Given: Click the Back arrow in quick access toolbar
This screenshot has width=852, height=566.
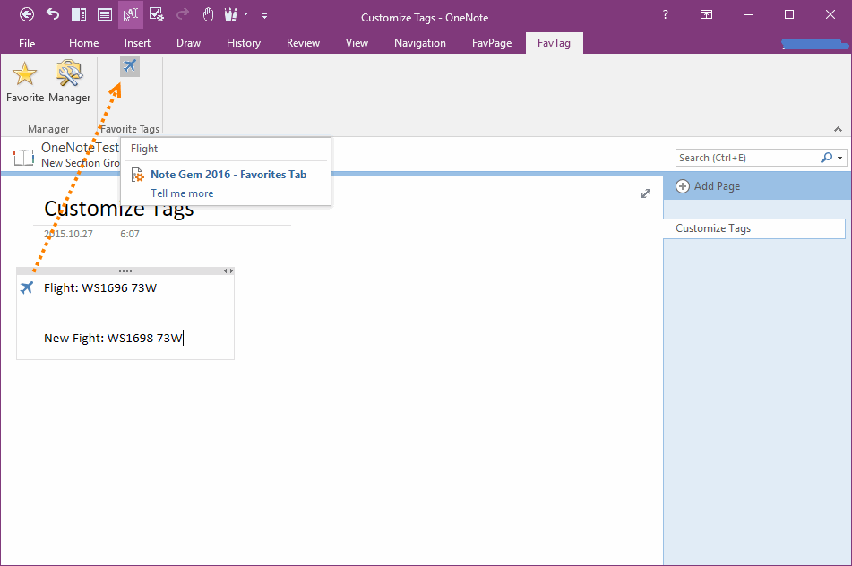Looking at the screenshot, I should 27,14.
